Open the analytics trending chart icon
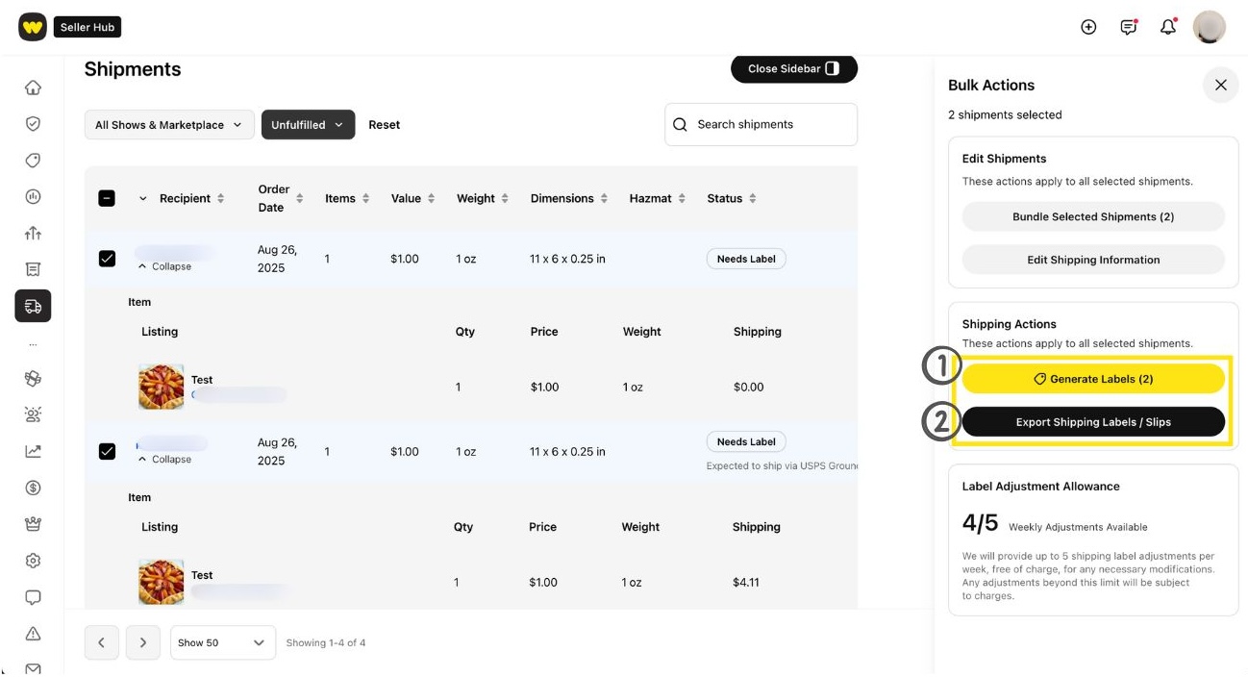This screenshot has height=677, width=1248. 33,451
